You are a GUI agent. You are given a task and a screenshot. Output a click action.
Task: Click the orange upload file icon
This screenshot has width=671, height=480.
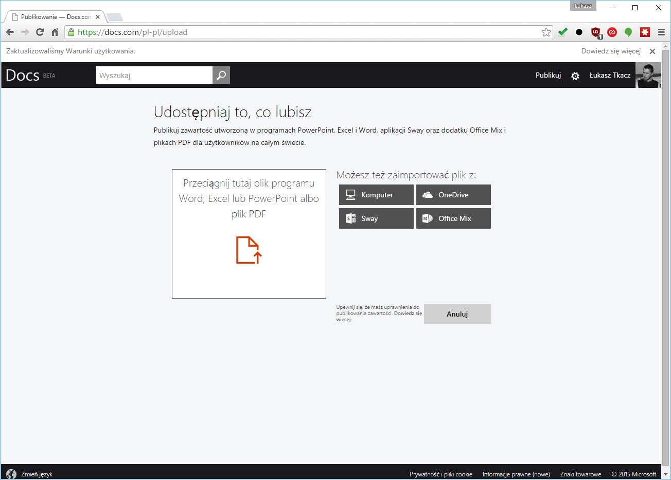point(249,250)
